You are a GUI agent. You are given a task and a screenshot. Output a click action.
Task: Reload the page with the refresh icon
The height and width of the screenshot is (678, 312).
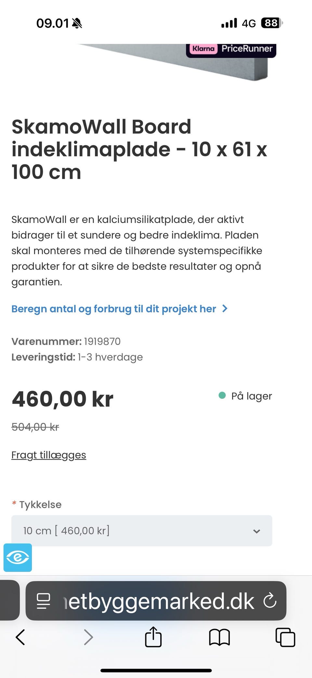[270, 601]
